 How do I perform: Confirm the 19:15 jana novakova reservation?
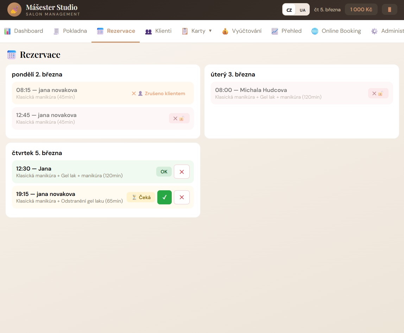click(x=164, y=197)
